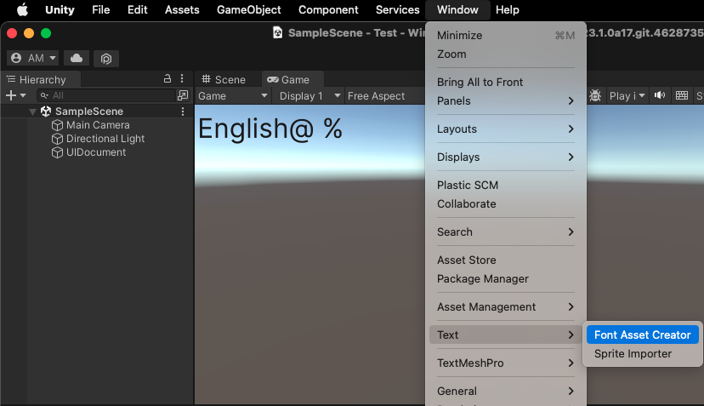The width and height of the screenshot is (704, 406).
Task: Expand the Displays submenu
Action: tap(506, 157)
